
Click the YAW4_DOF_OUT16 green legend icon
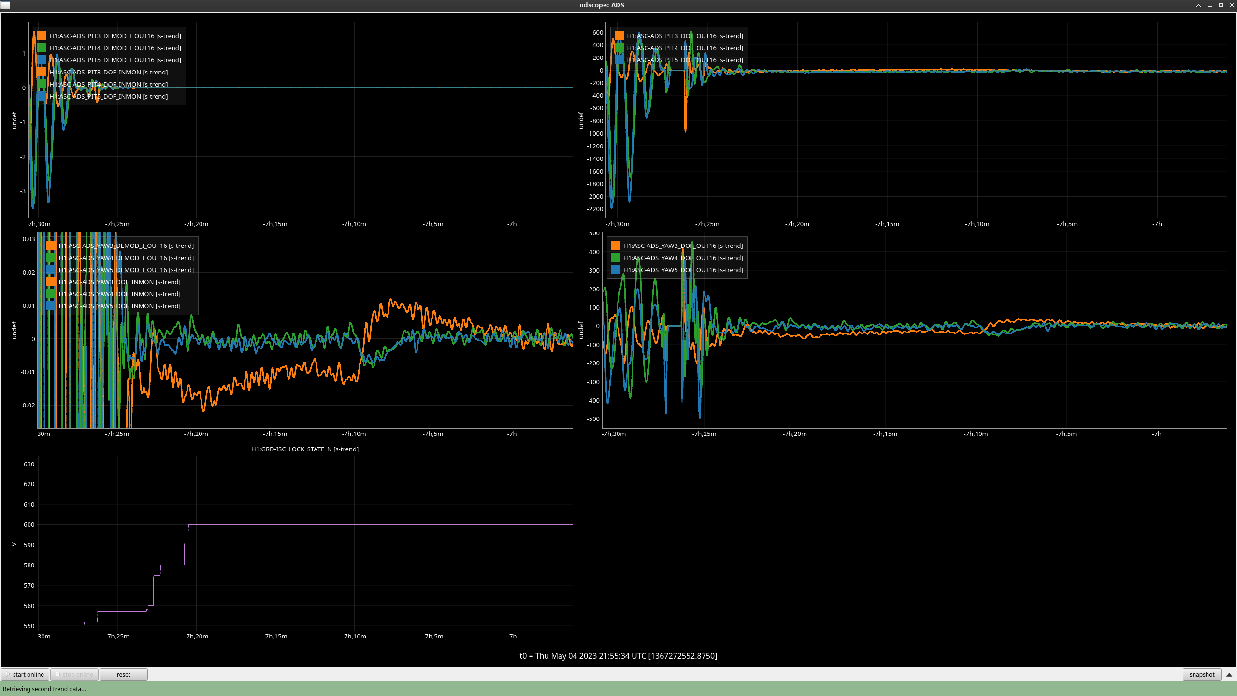(616, 258)
